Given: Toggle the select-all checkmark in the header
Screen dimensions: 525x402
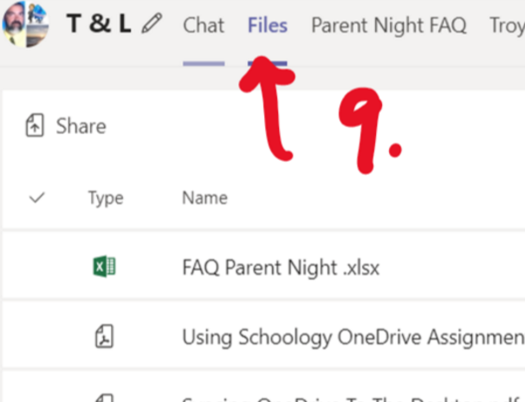Looking at the screenshot, I should coord(36,198).
